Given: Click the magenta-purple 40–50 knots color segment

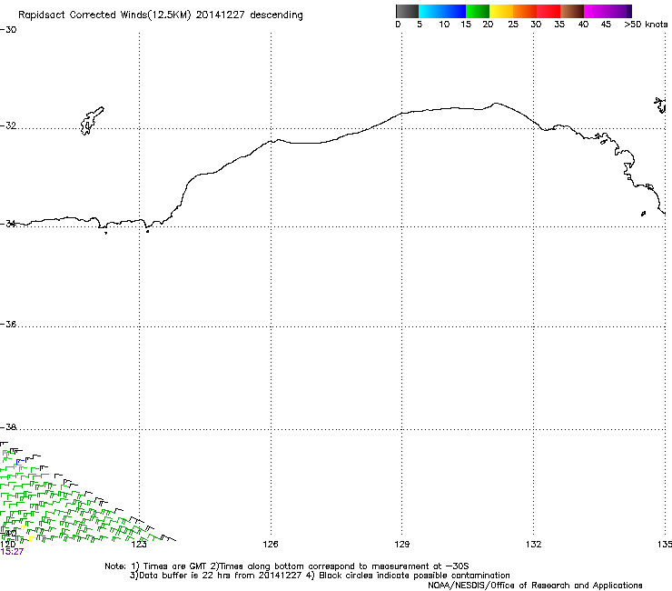Looking at the screenshot, I should 608,11.
